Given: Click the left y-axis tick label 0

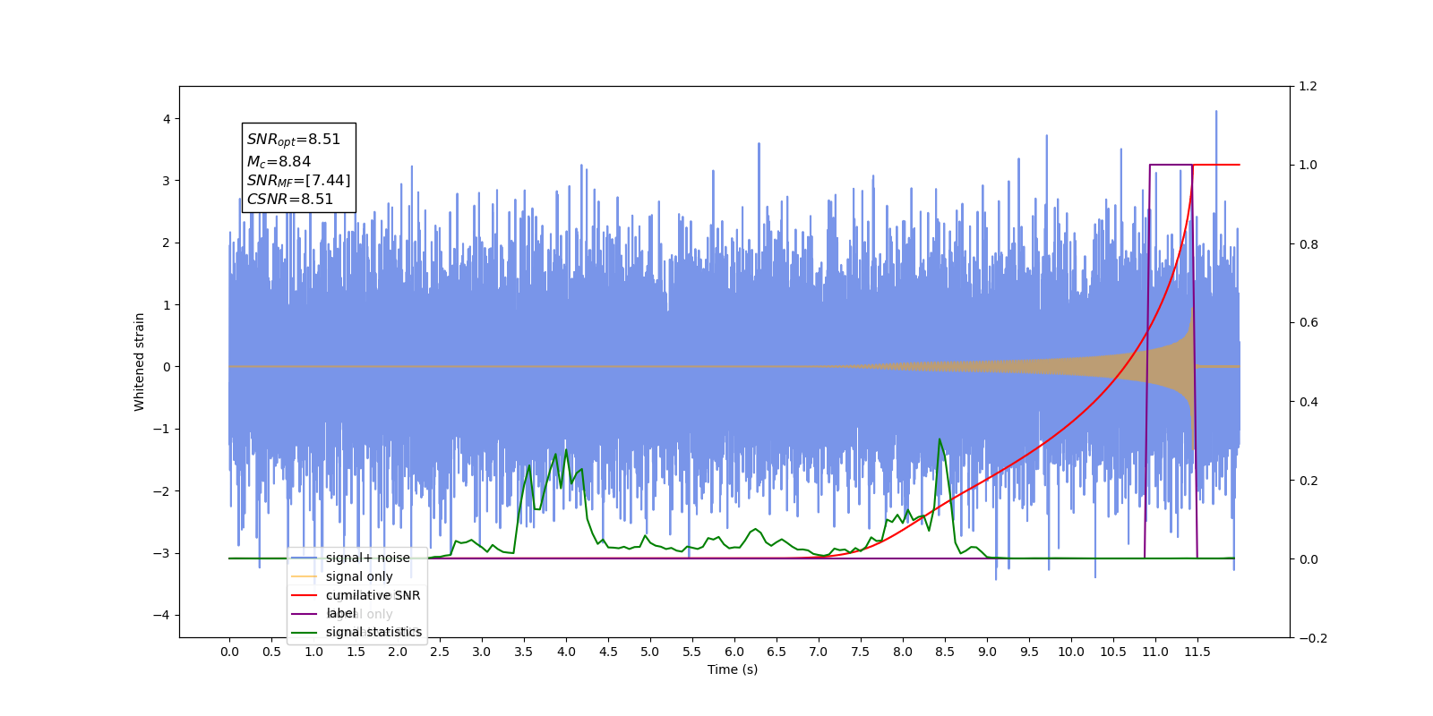Looking at the screenshot, I should pyautogui.click(x=167, y=367).
